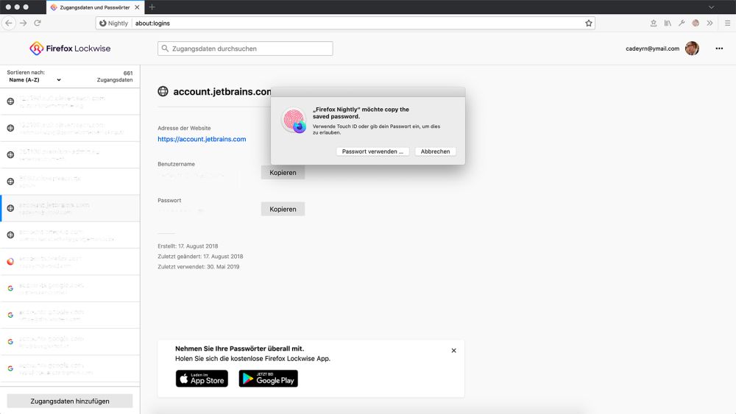Click the Erstellt: 17. August 2018 text
This screenshot has height=414, width=736.
pyautogui.click(x=188, y=246)
